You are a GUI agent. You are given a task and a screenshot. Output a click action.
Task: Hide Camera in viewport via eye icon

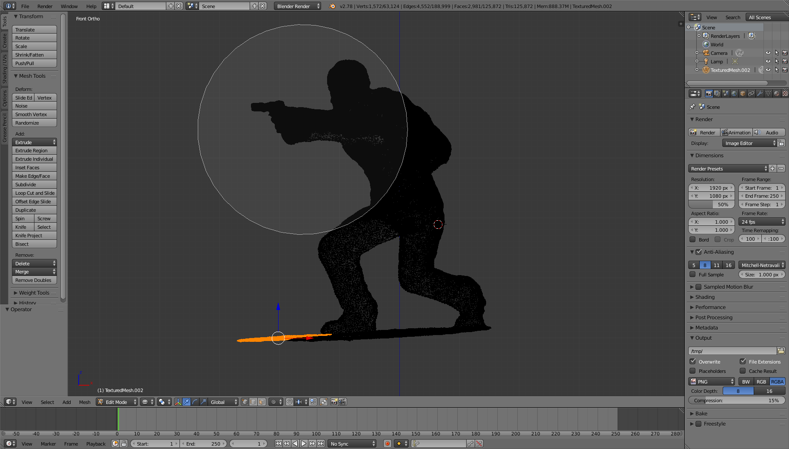point(768,53)
